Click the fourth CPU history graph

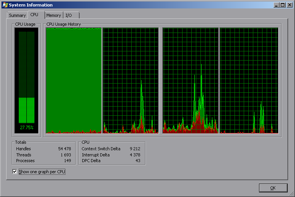[249, 80]
